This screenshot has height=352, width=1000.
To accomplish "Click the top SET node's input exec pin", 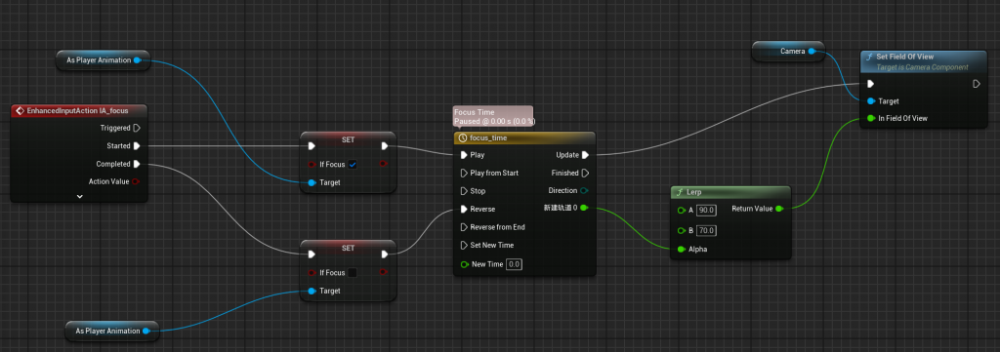I will (312, 145).
